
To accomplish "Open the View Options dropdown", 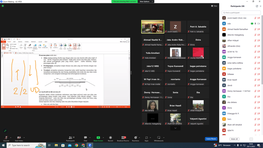I will [x=146, y=2].
